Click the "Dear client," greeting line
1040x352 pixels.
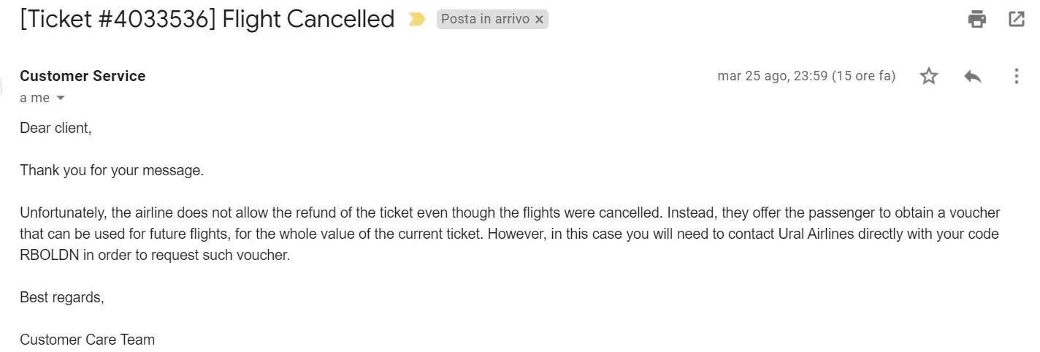[x=56, y=128]
